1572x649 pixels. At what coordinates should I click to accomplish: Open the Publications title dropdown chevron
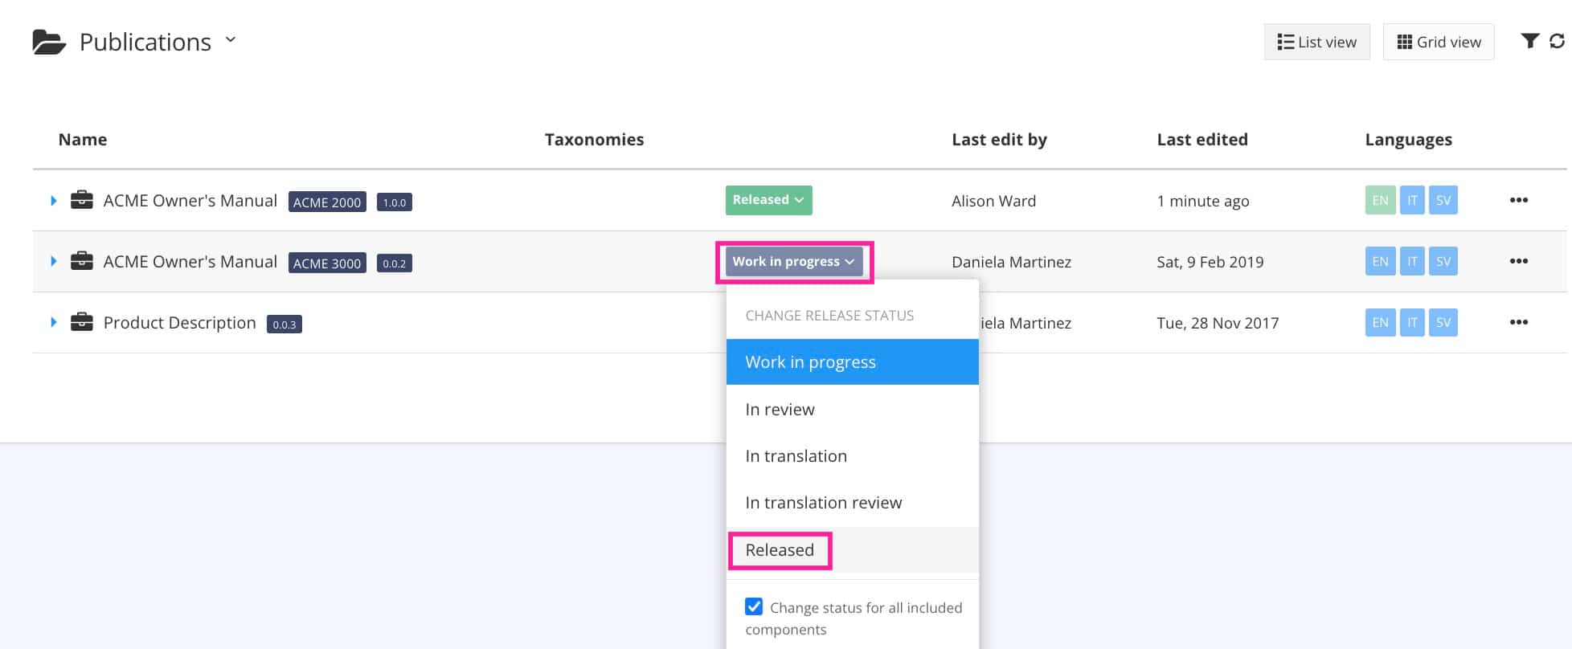point(231,39)
